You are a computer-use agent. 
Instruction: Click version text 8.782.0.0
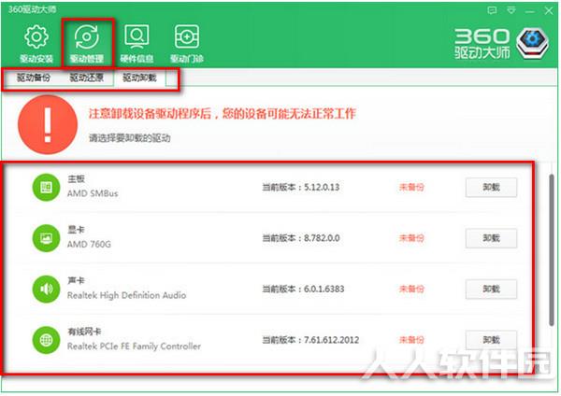[322, 238]
